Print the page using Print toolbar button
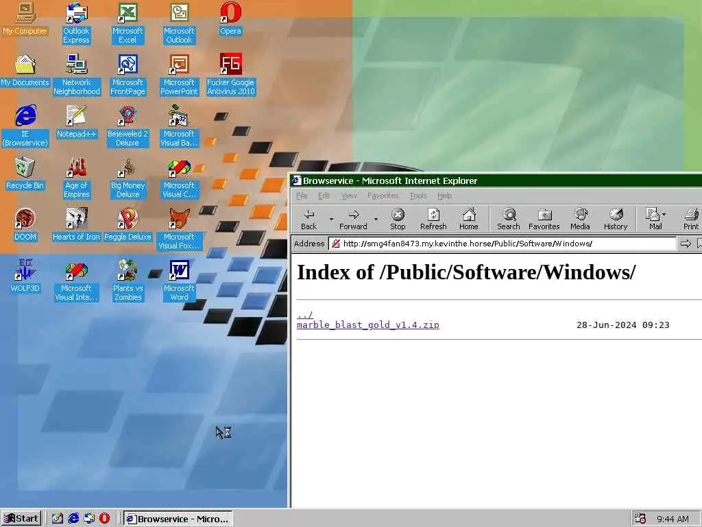Image resolution: width=702 pixels, height=527 pixels. 691,219
